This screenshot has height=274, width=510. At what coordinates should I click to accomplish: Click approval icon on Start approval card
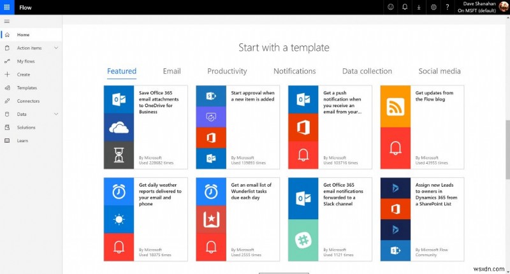tap(211, 117)
